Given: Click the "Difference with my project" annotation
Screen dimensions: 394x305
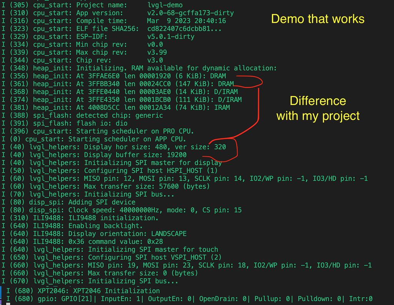Looking at the screenshot, I should click(318, 108).
